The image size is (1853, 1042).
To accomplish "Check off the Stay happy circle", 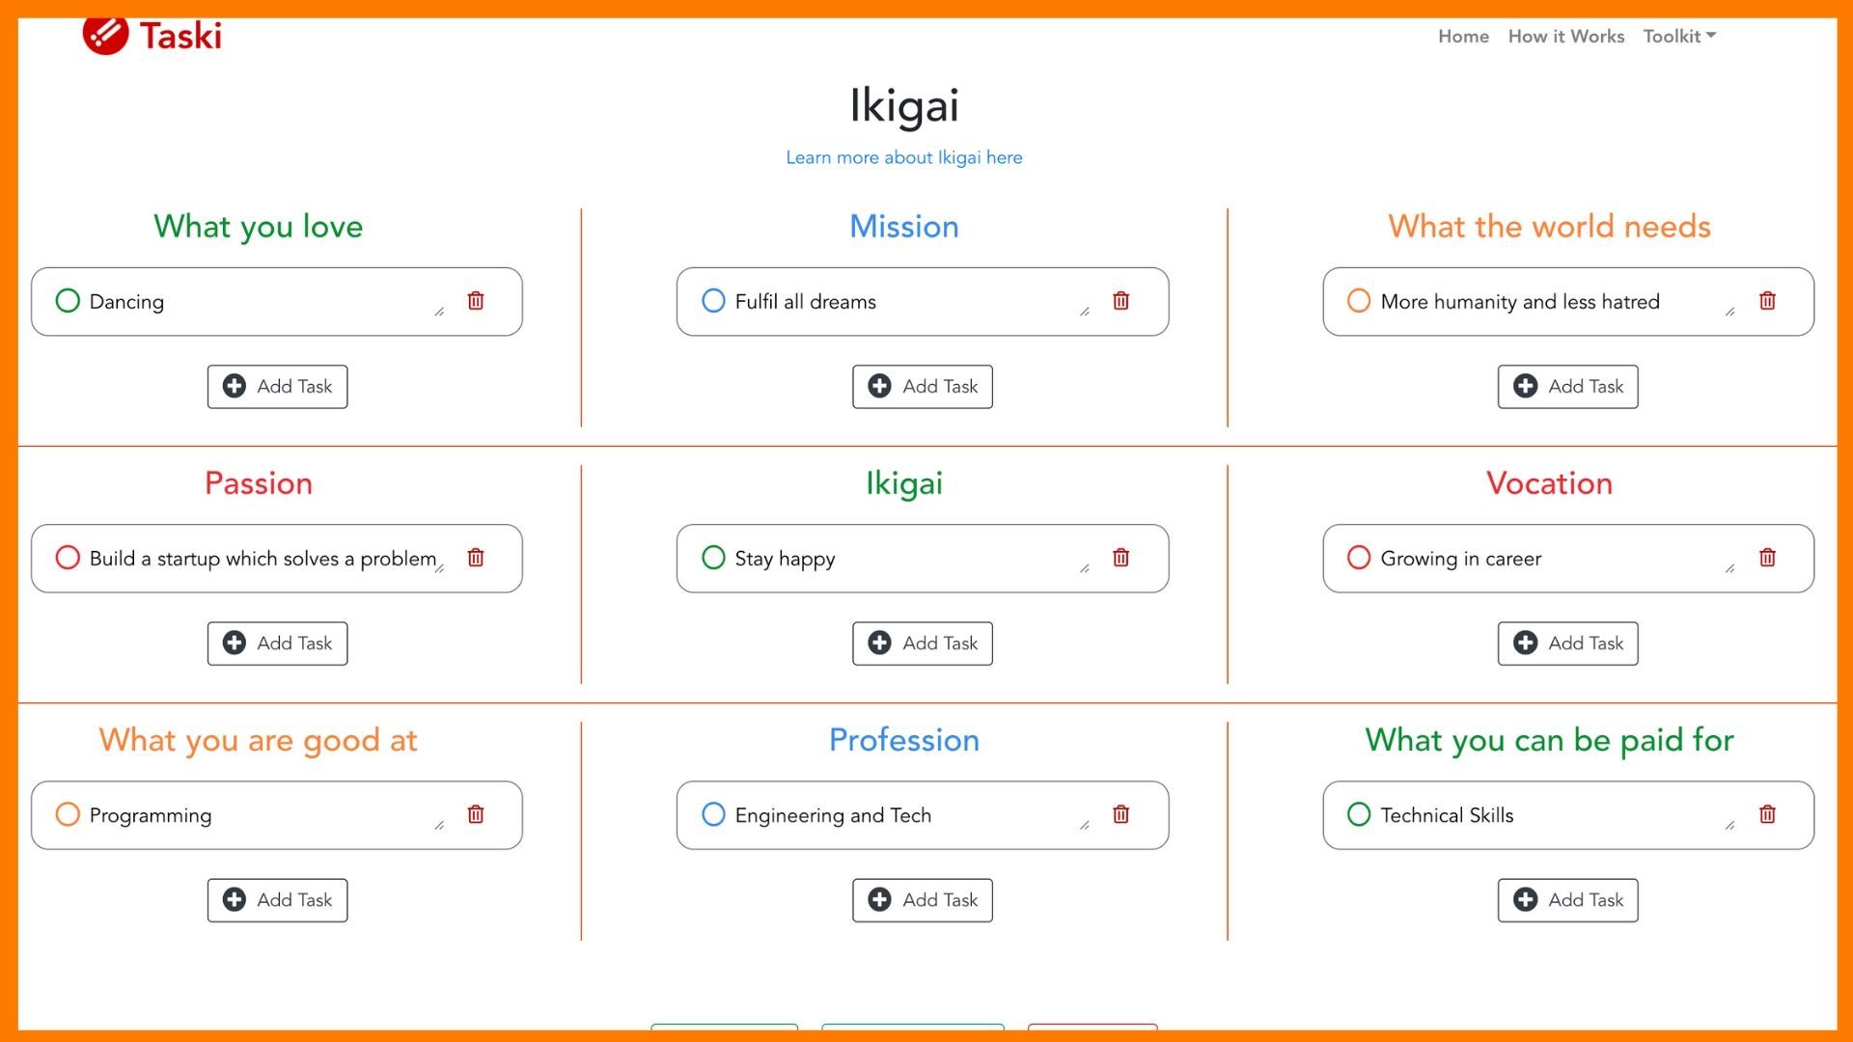I will 713,558.
